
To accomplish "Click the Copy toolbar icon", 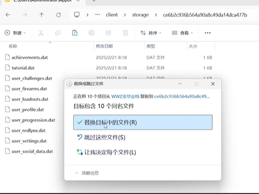I will click(x=58, y=33).
